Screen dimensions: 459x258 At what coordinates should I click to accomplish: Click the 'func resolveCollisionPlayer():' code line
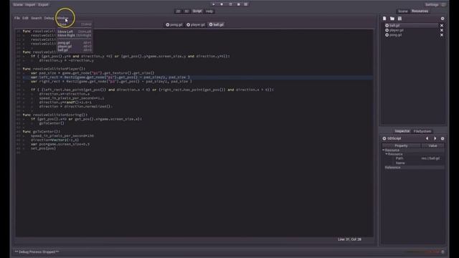point(54,69)
